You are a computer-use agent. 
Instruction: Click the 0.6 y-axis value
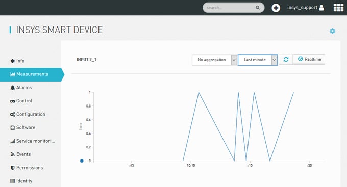click(x=88, y=120)
